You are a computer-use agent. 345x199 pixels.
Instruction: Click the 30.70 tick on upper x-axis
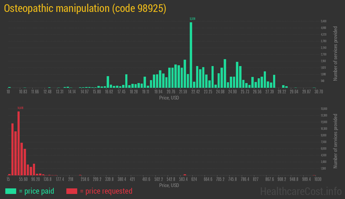click(314, 92)
